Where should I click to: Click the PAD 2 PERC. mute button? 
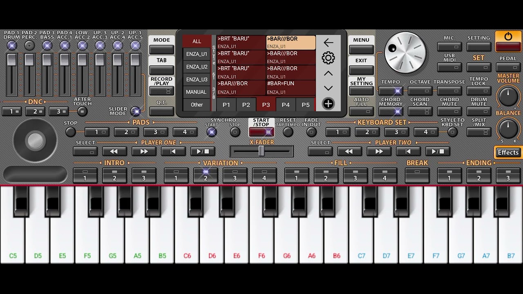[x=29, y=45]
